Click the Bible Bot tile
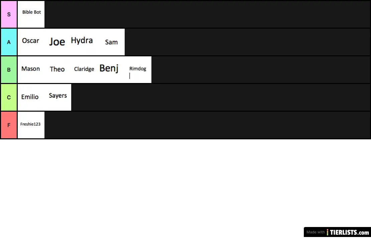The image size is (371, 239). pyautogui.click(x=31, y=14)
